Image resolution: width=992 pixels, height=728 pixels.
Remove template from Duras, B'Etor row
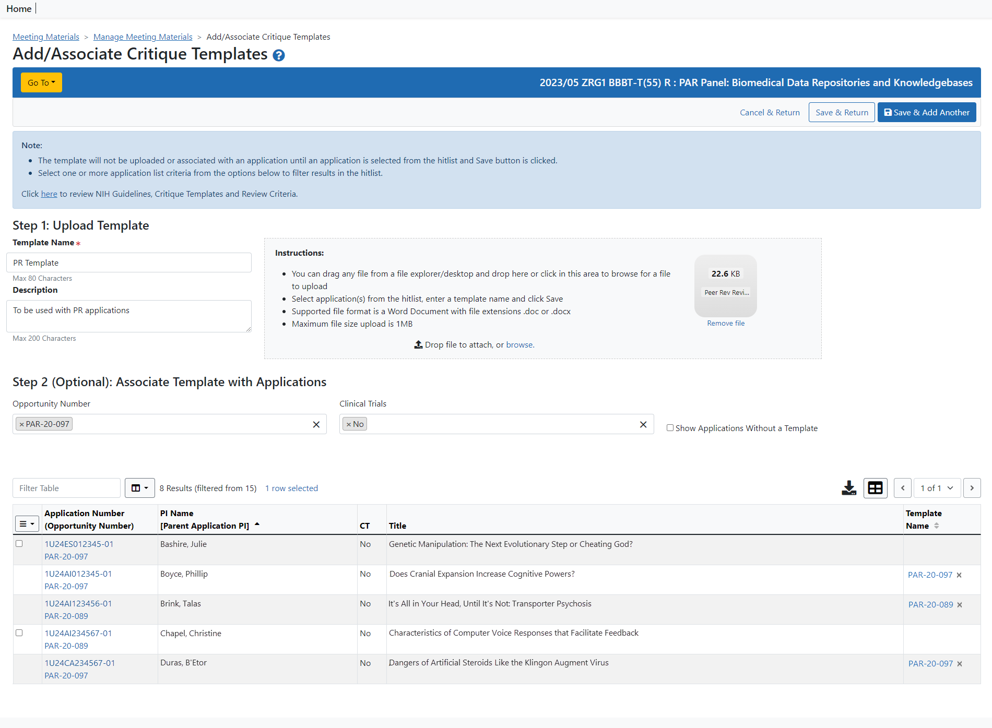(x=960, y=664)
